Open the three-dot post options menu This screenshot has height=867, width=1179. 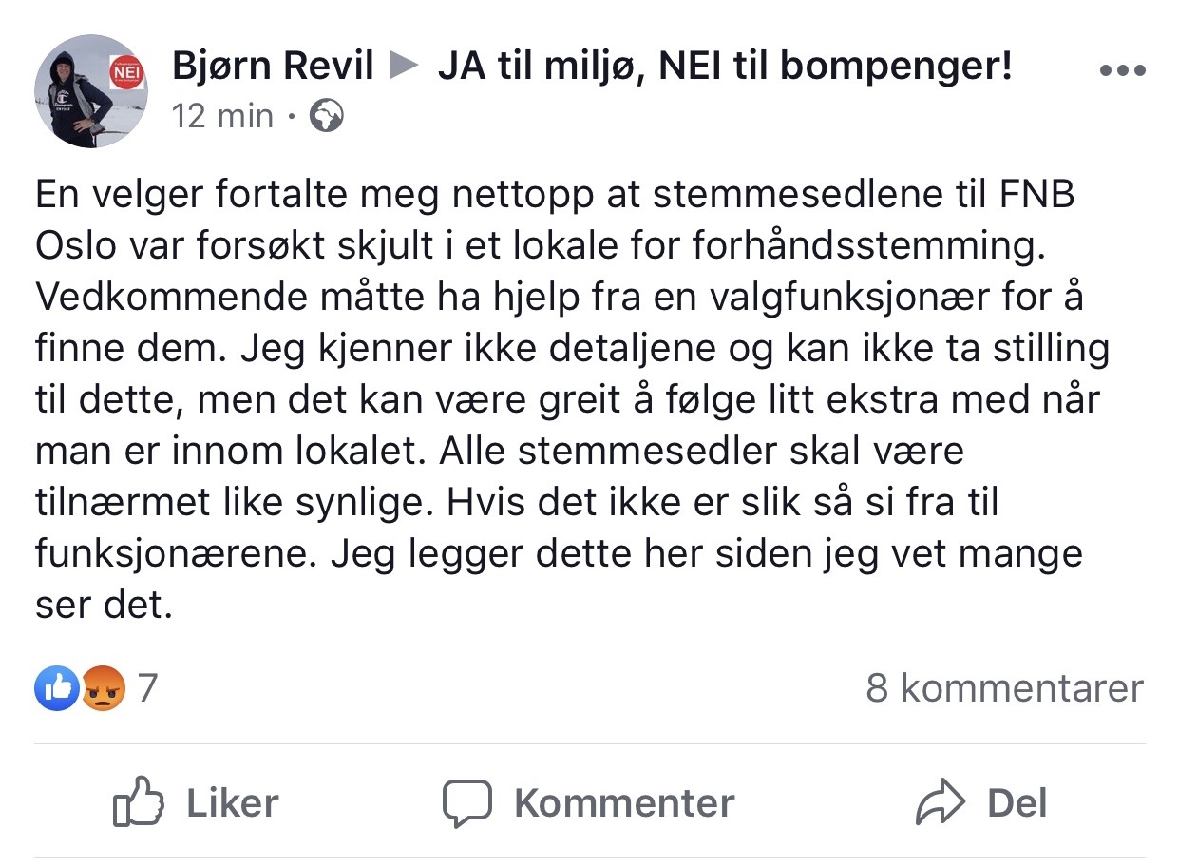pyautogui.click(x=1121, y=70)
